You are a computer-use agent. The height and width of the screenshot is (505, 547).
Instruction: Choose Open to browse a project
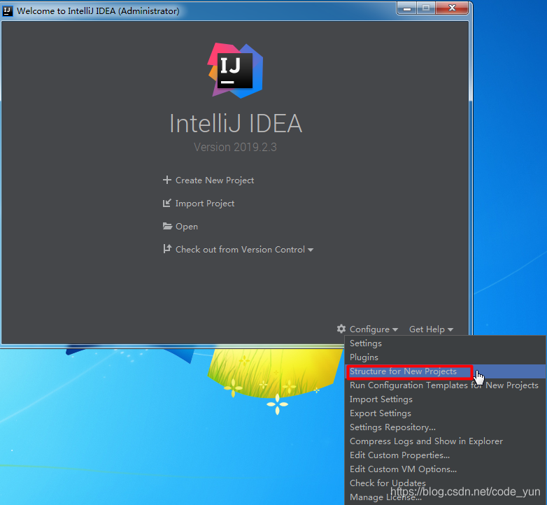187,227
